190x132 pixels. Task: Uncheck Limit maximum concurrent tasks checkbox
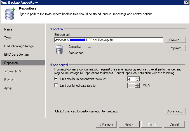[x=56, y=79]
